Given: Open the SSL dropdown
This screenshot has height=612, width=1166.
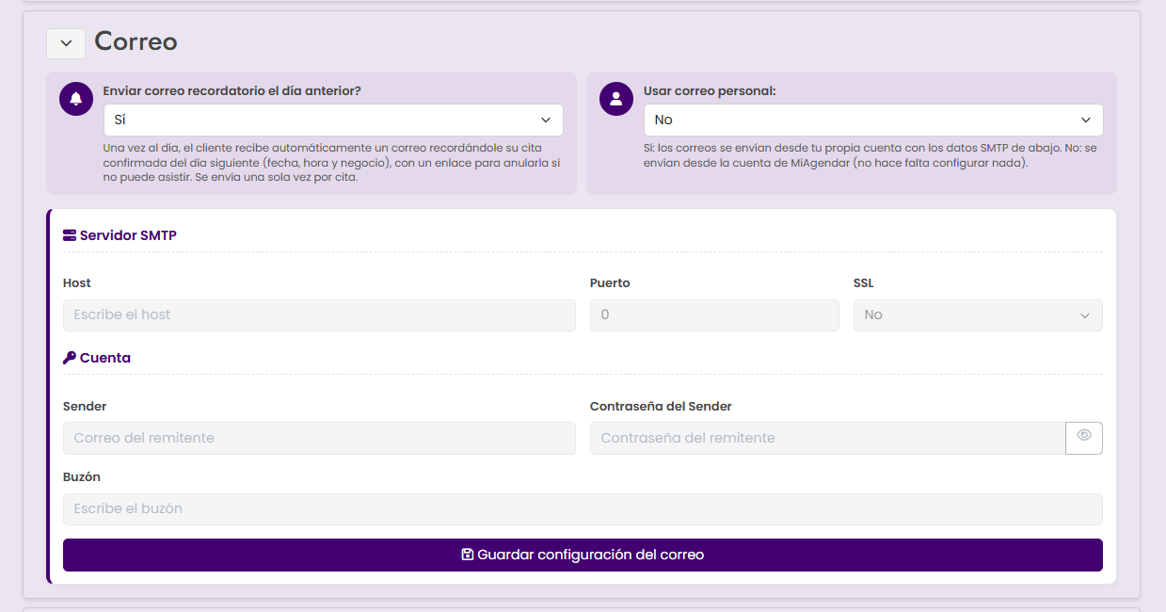Looking at the screenshot, I should tap(978, 315).
